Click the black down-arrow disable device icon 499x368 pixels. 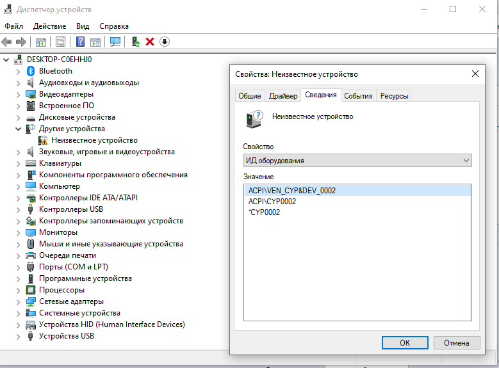click(x=165, y=42)
